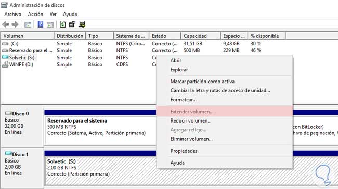Image resolution: width=338 pixels, height=189 pixels.
Task: Select the WINPE (D:) volume row
Action: tap(77, 64)
